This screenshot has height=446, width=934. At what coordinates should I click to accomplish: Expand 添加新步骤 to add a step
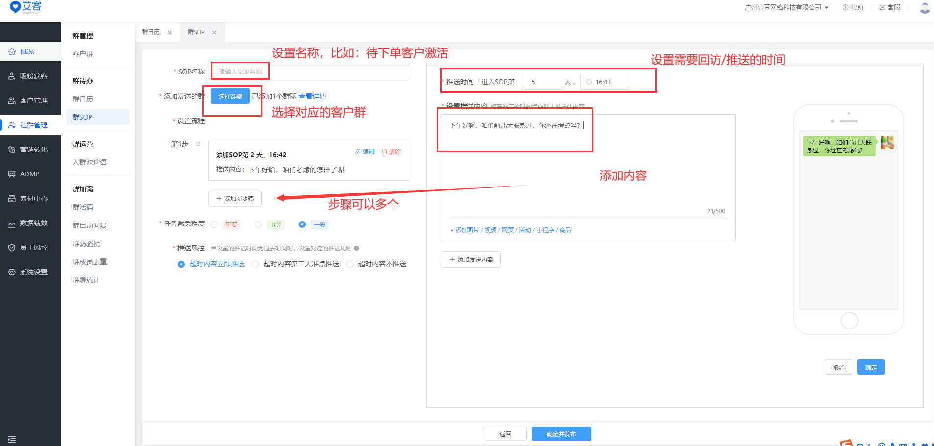[x=235, y=199]
